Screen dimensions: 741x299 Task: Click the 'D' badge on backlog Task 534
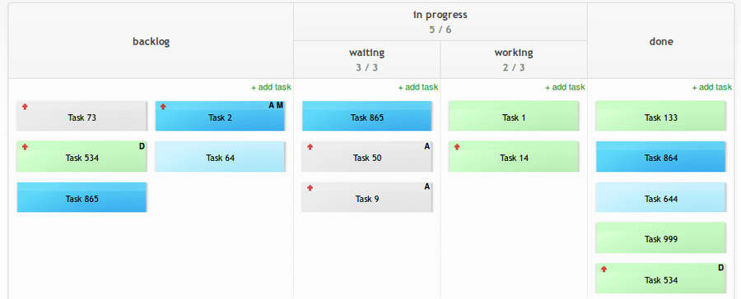tap(142, 146)
